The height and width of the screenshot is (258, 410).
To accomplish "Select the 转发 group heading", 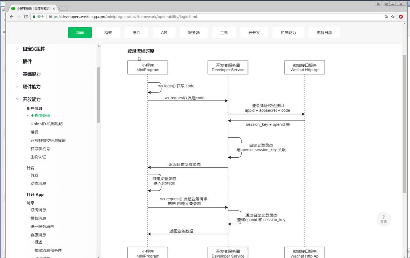I will coord(30,168).
